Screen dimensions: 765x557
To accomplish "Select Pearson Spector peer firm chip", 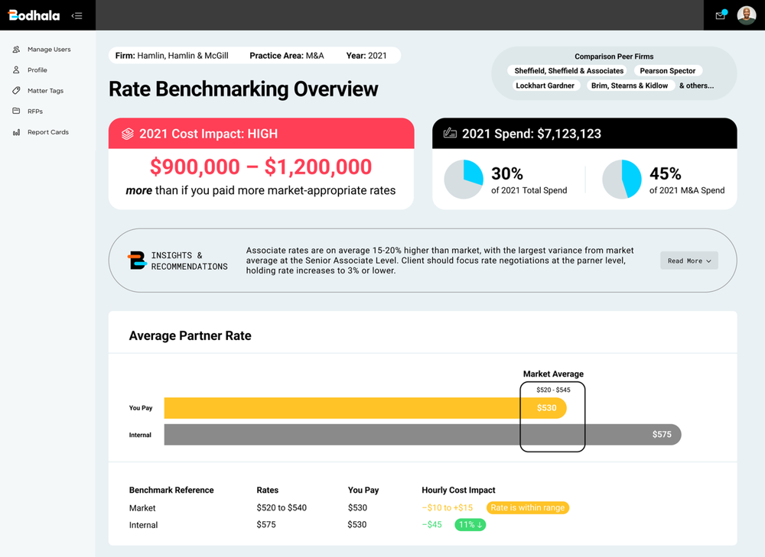I will 667,70.
